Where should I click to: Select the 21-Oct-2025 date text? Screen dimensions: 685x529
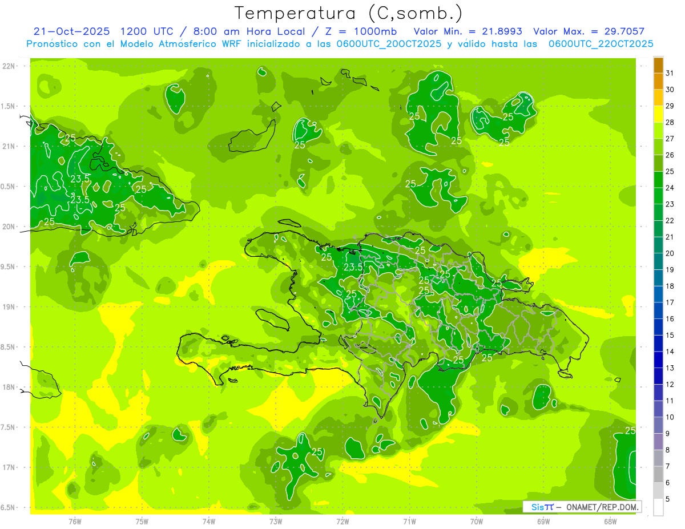(71, 31)
